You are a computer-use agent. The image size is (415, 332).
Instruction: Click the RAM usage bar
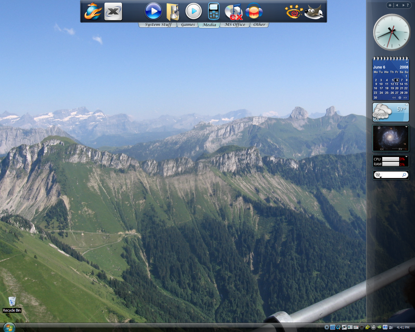390,164
